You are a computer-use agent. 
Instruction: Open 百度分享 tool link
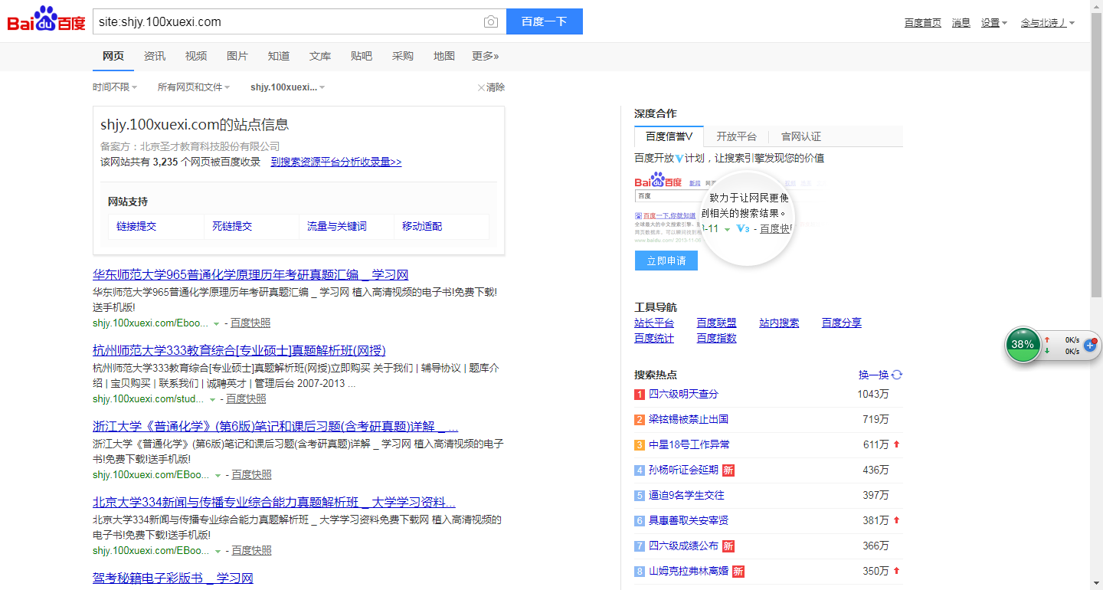click(842, 323)
